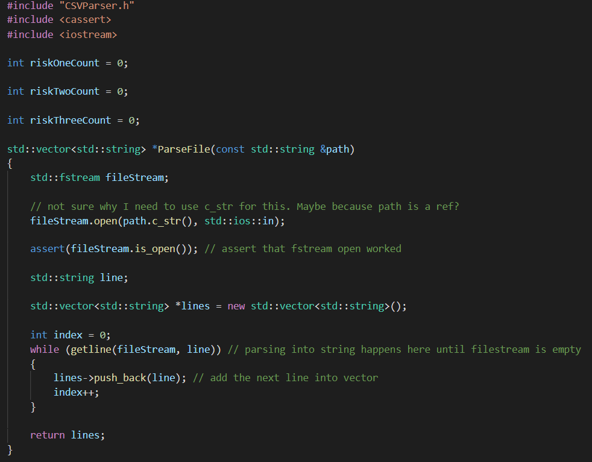Click the 'std::string line;' declaration

coord(80,278)
